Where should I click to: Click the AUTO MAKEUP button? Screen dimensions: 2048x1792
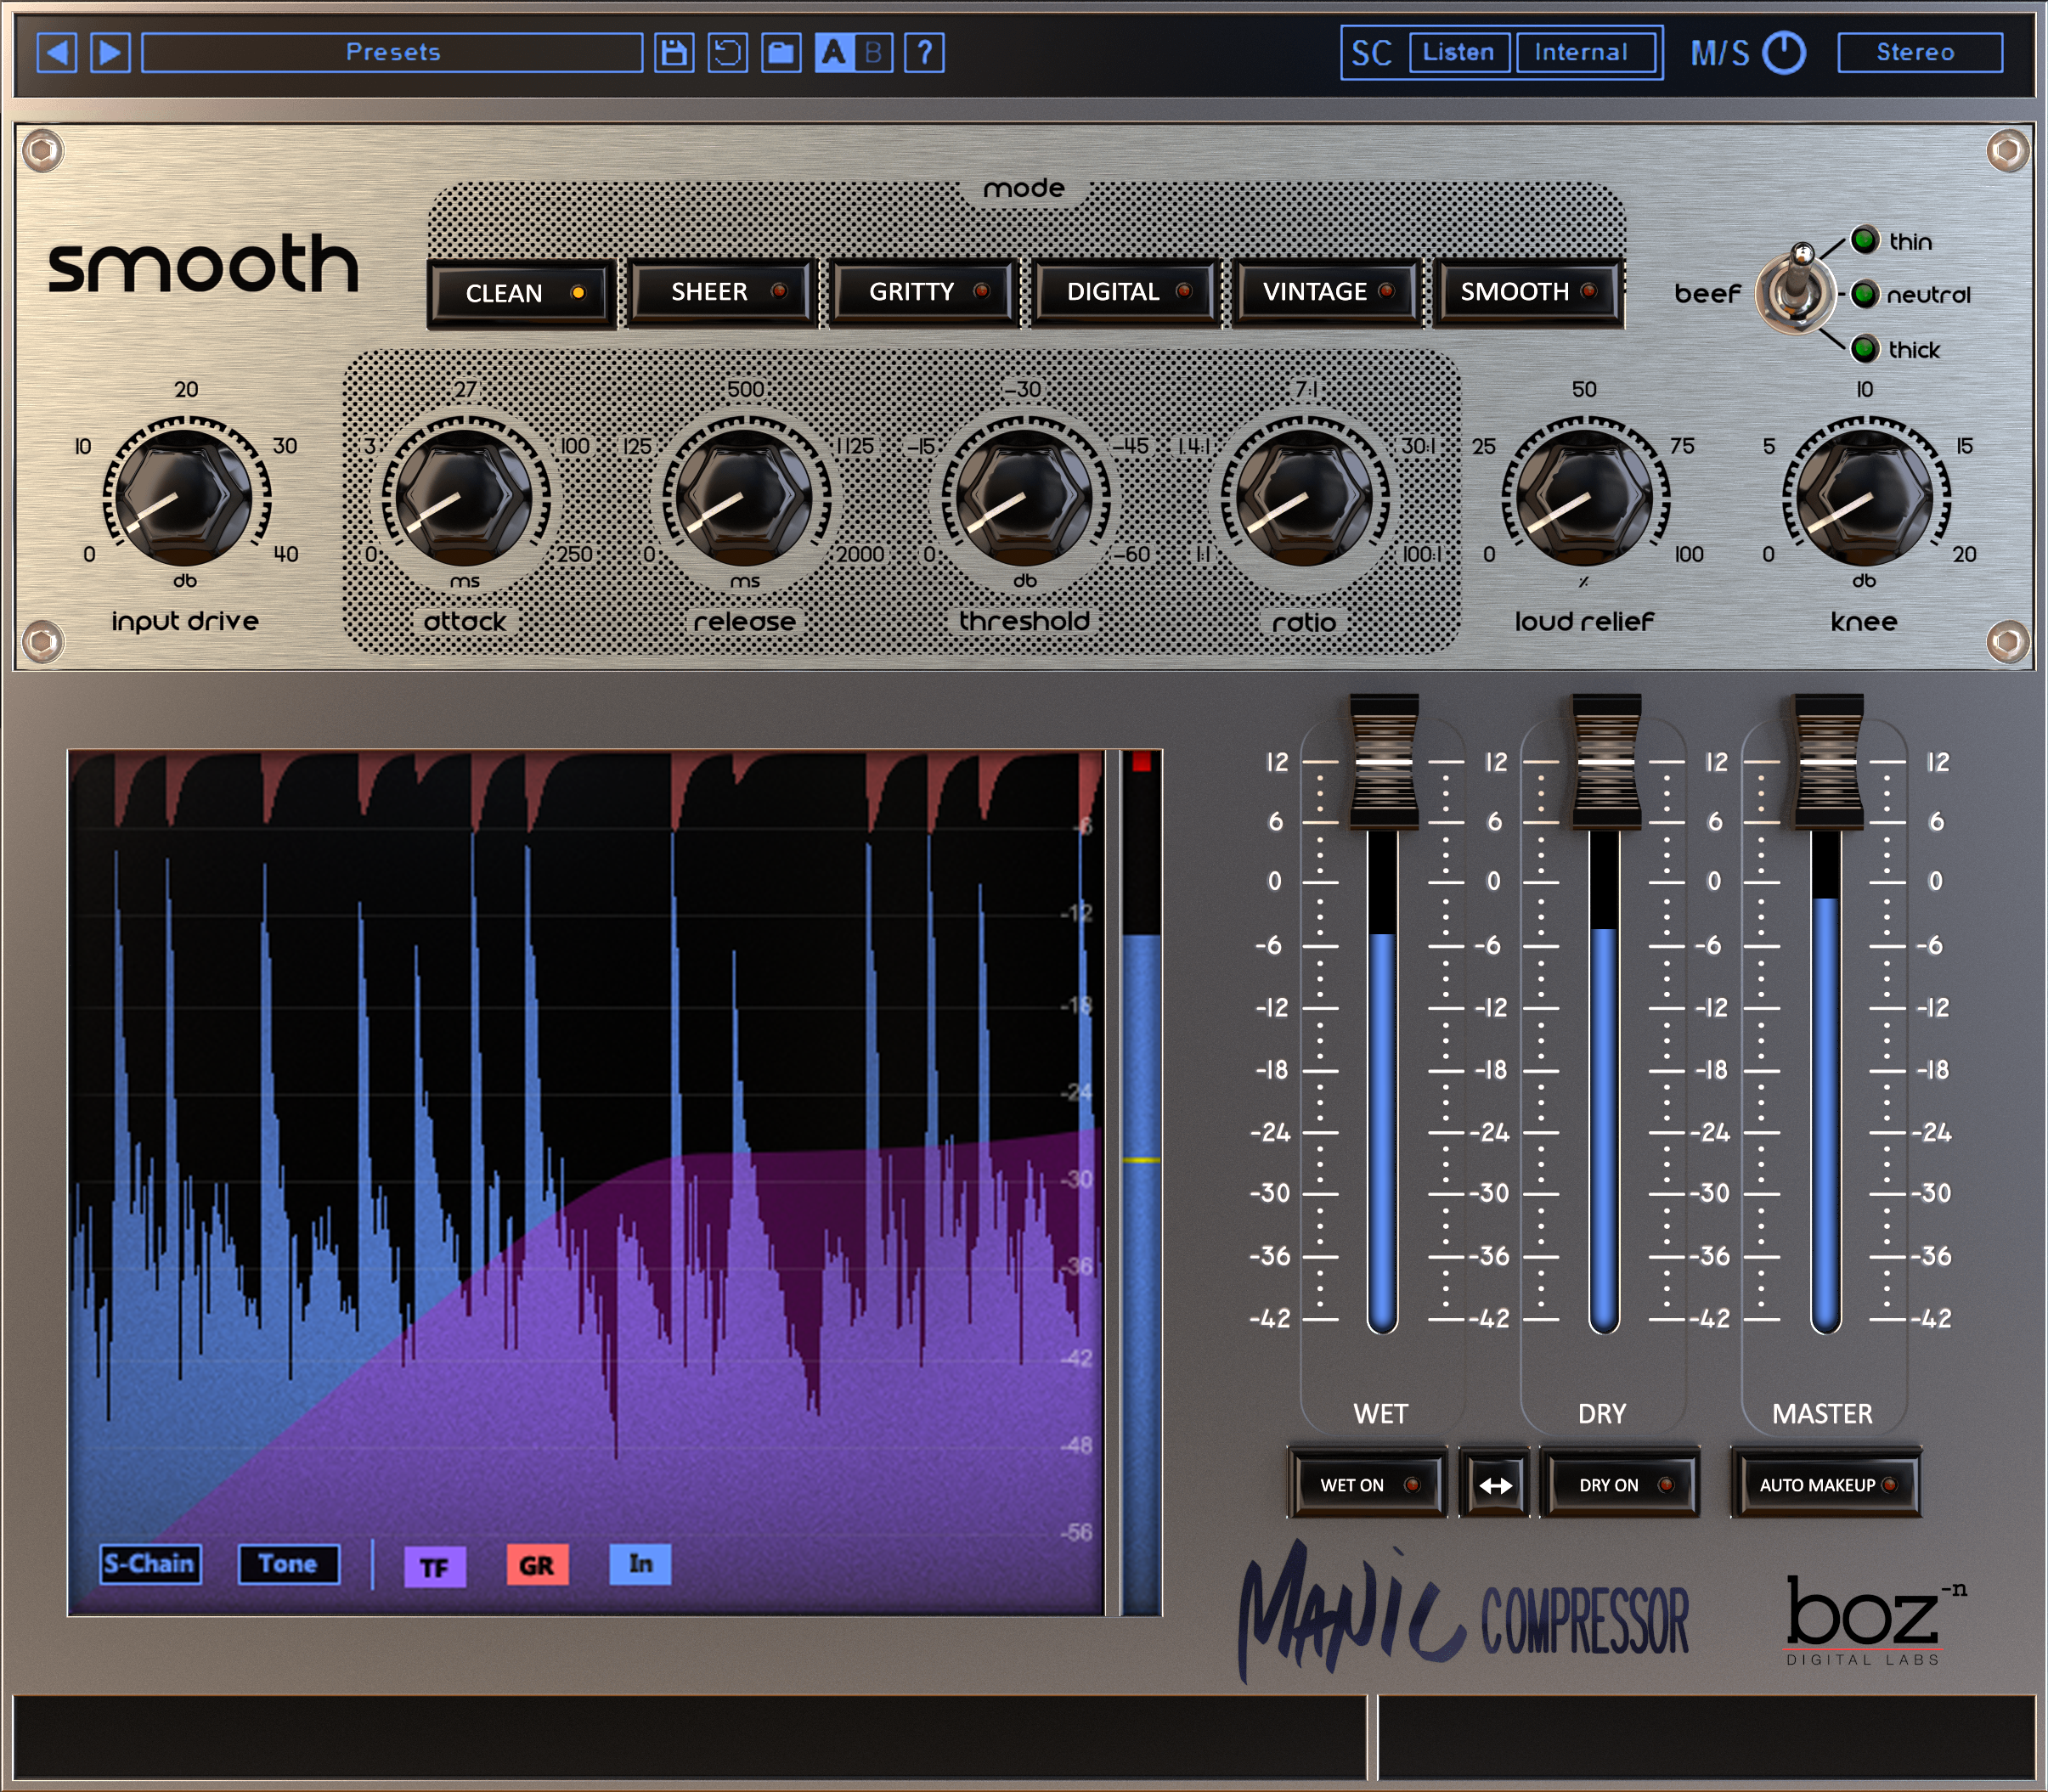coord(1826,1485)
